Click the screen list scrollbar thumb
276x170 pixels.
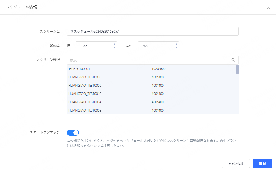pos(237,69)
